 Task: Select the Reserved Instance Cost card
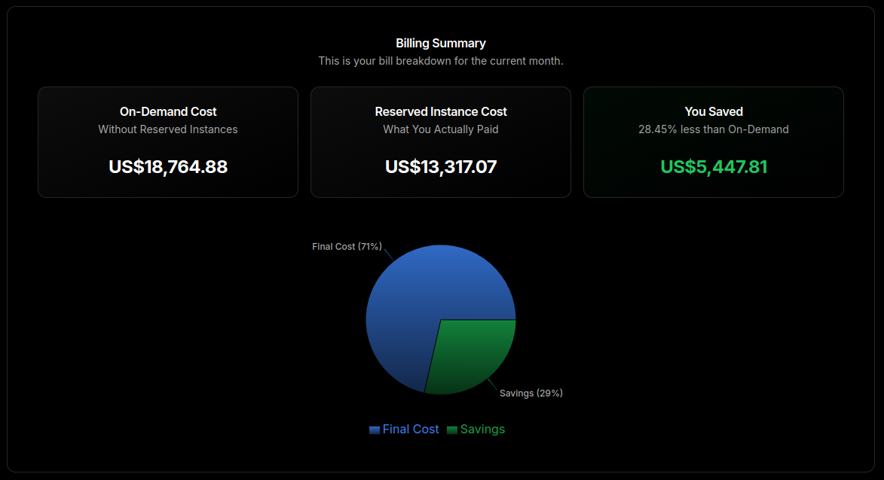440,141
